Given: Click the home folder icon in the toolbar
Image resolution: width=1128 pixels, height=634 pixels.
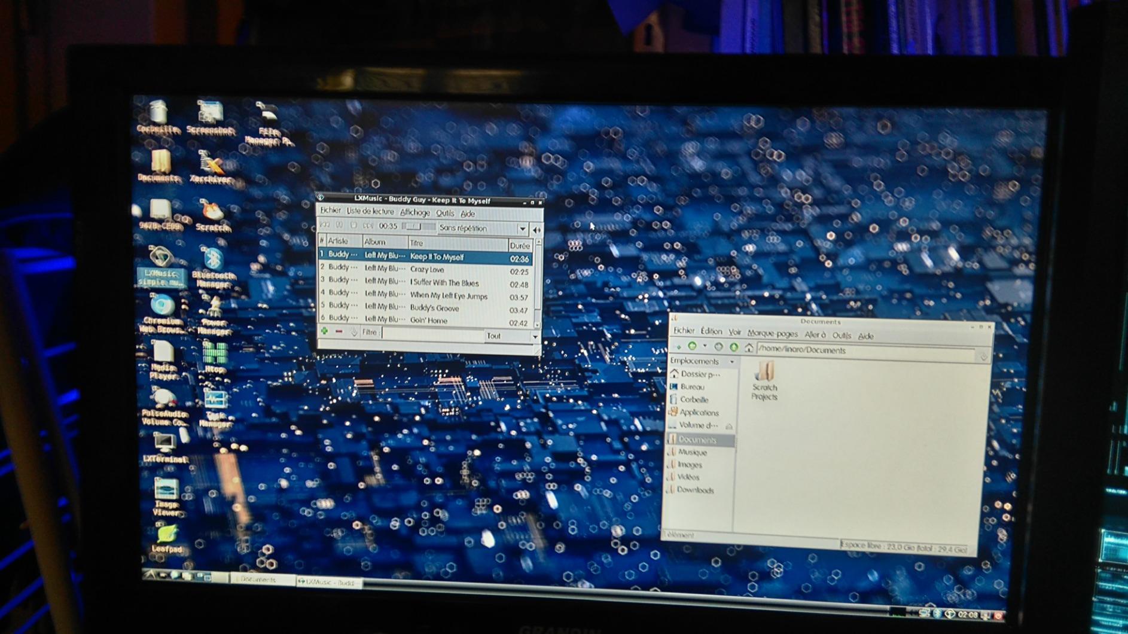Looking at the screenshot, I should pos(748,348).
